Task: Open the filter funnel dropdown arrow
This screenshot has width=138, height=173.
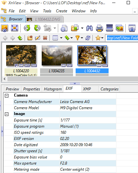Action: [82, 38]
